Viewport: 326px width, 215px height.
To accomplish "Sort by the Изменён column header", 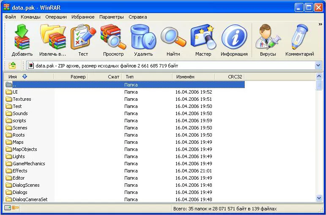I will (x=194, y=77).
